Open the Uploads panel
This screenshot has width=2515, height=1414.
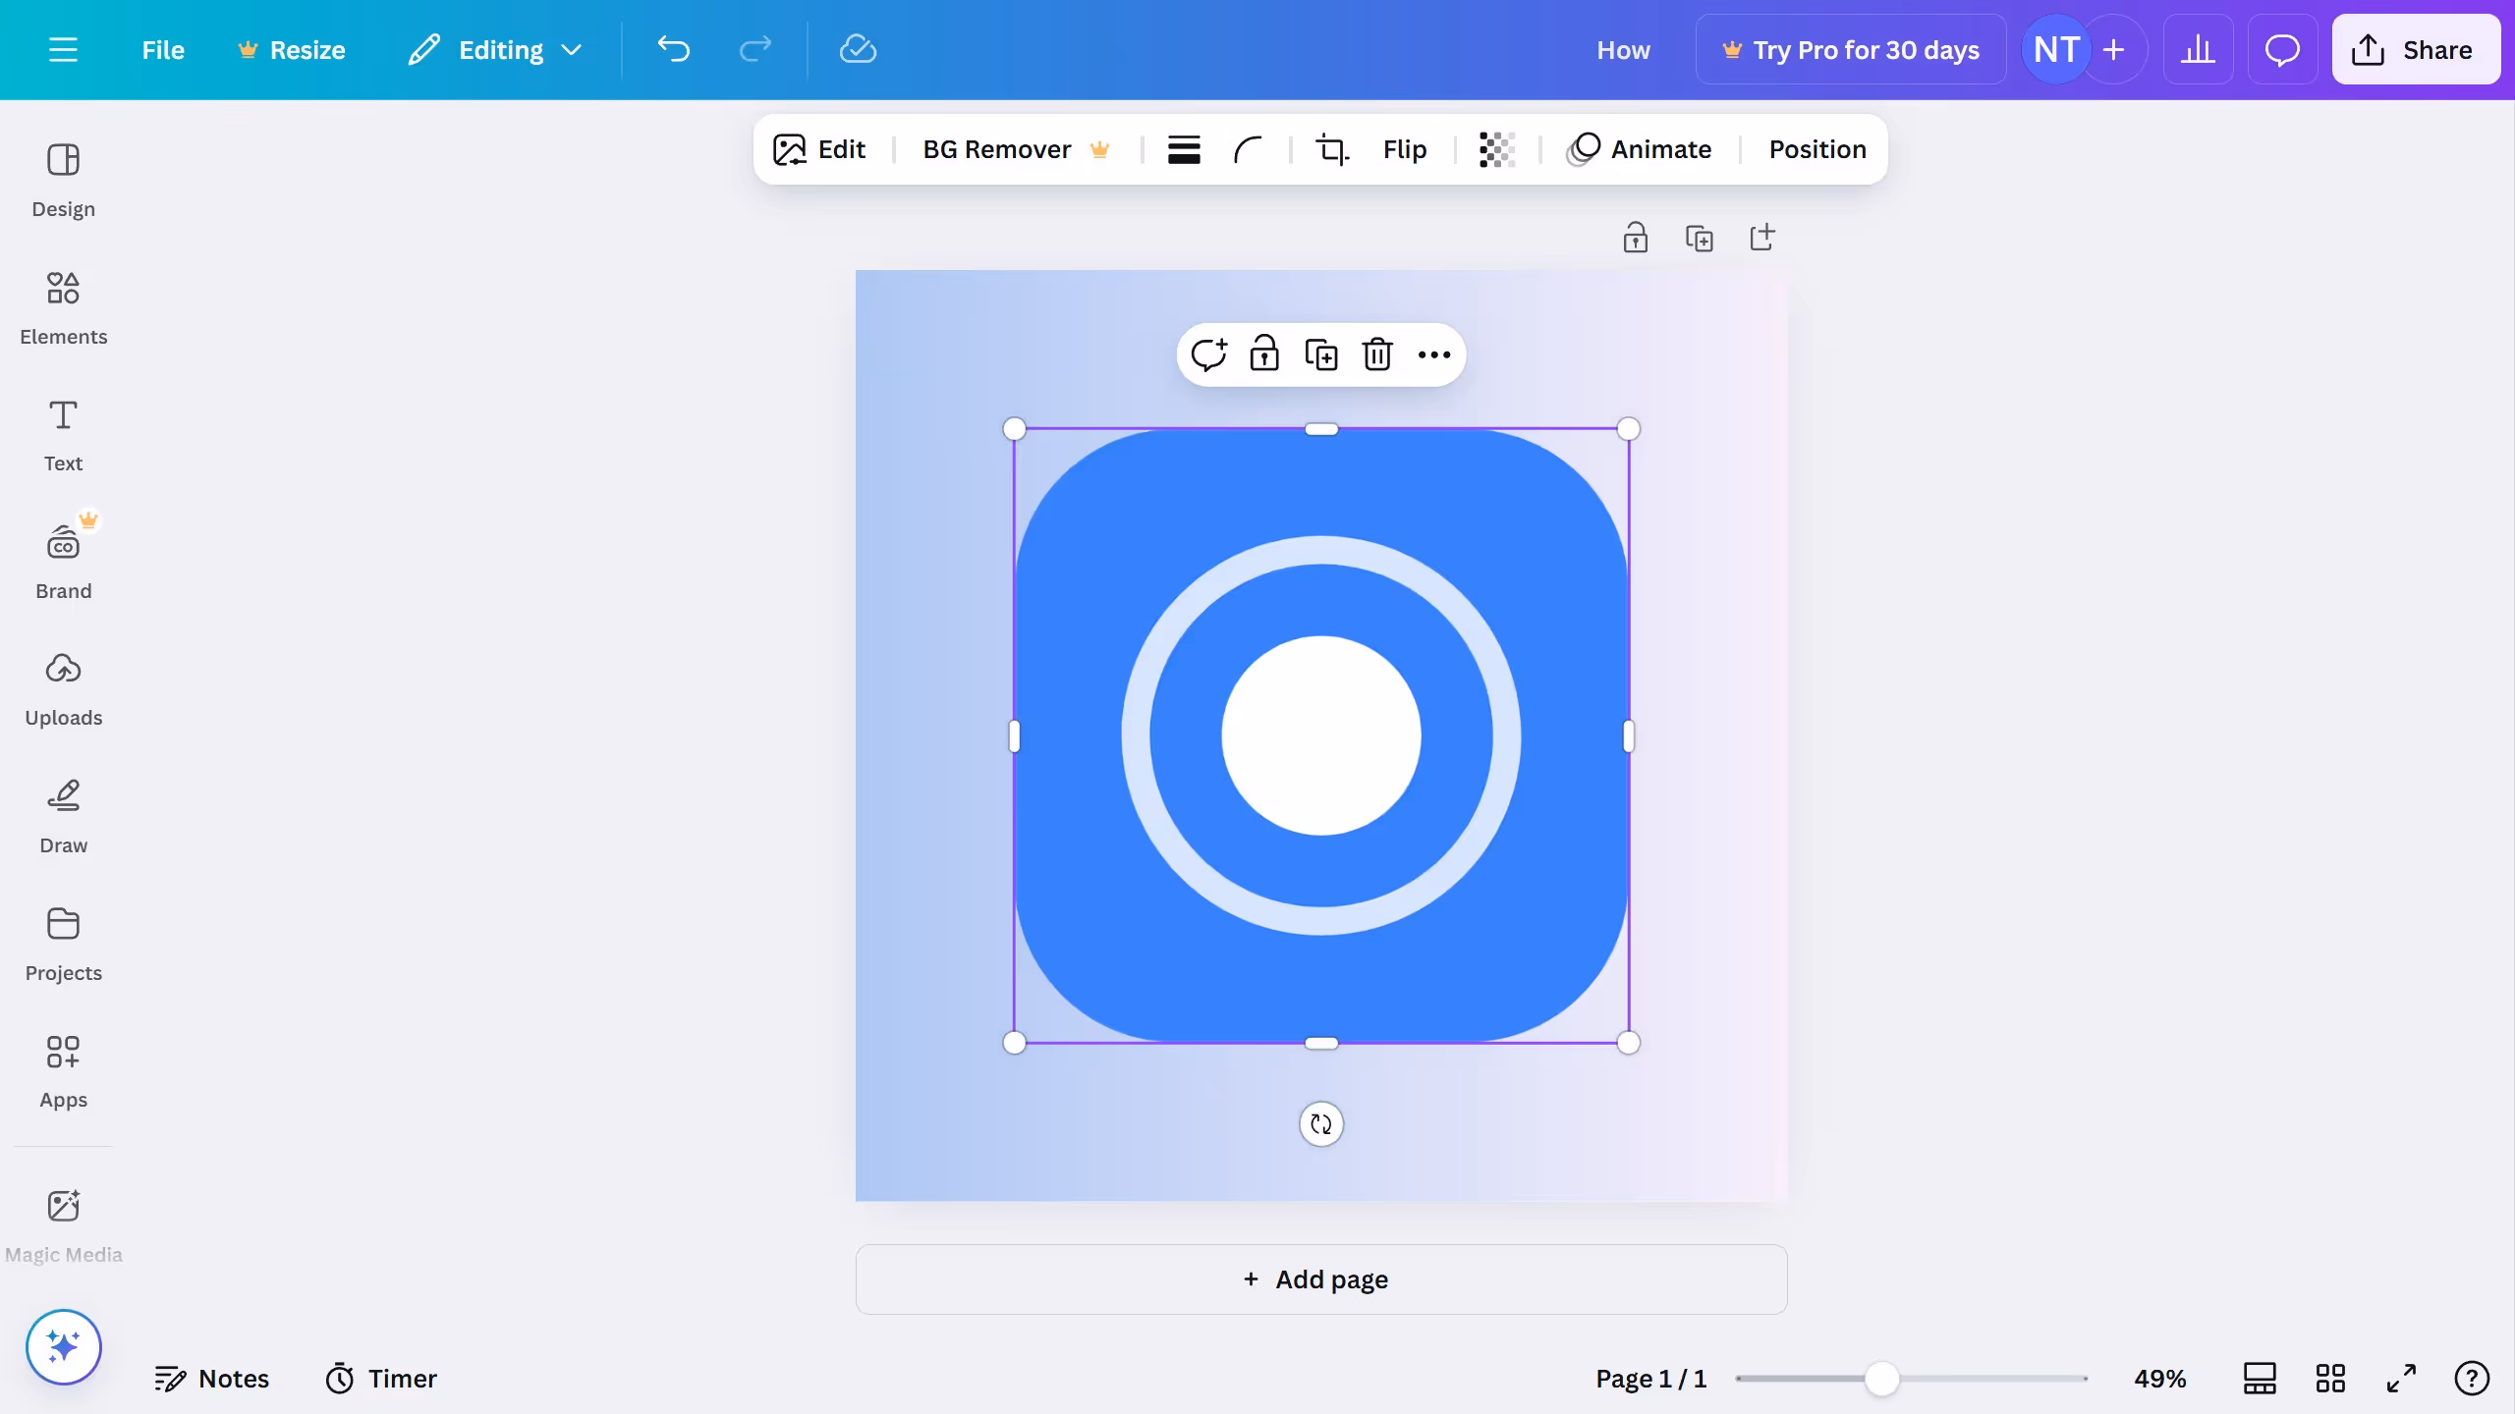pos(63,685)
